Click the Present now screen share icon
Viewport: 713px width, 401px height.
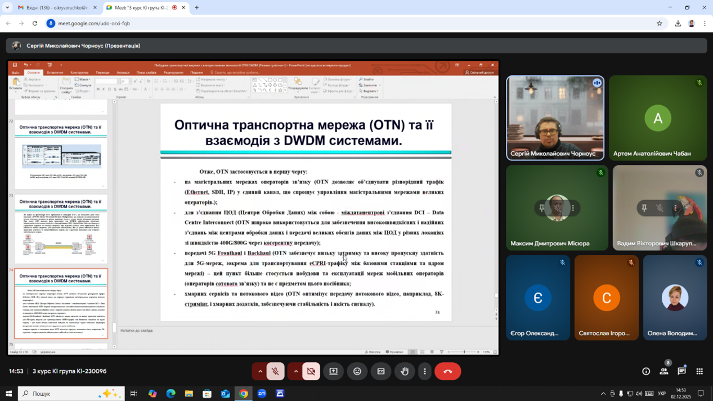click(x=334, y=371)
